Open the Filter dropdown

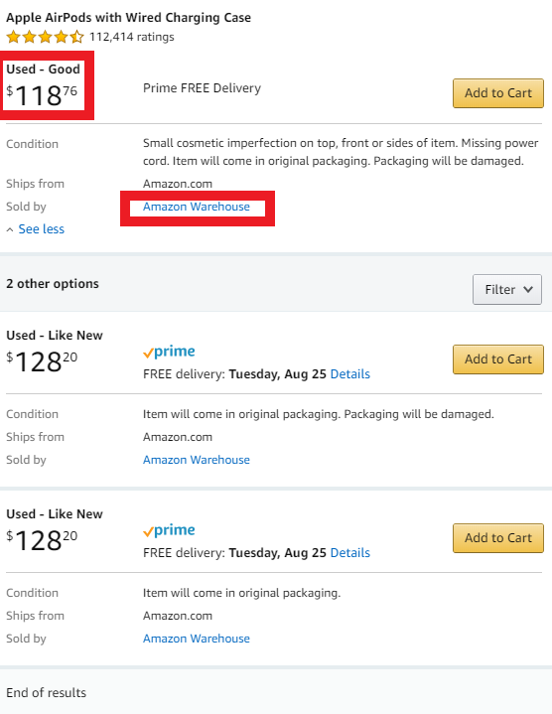[x=507, y=289]
